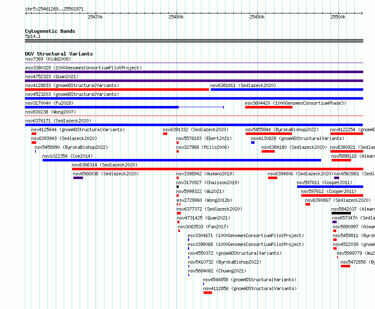Viewport: 375px width, 309px height.
Task: Click the nsv5842037 black bar
Action: click(x=341, y=213)
